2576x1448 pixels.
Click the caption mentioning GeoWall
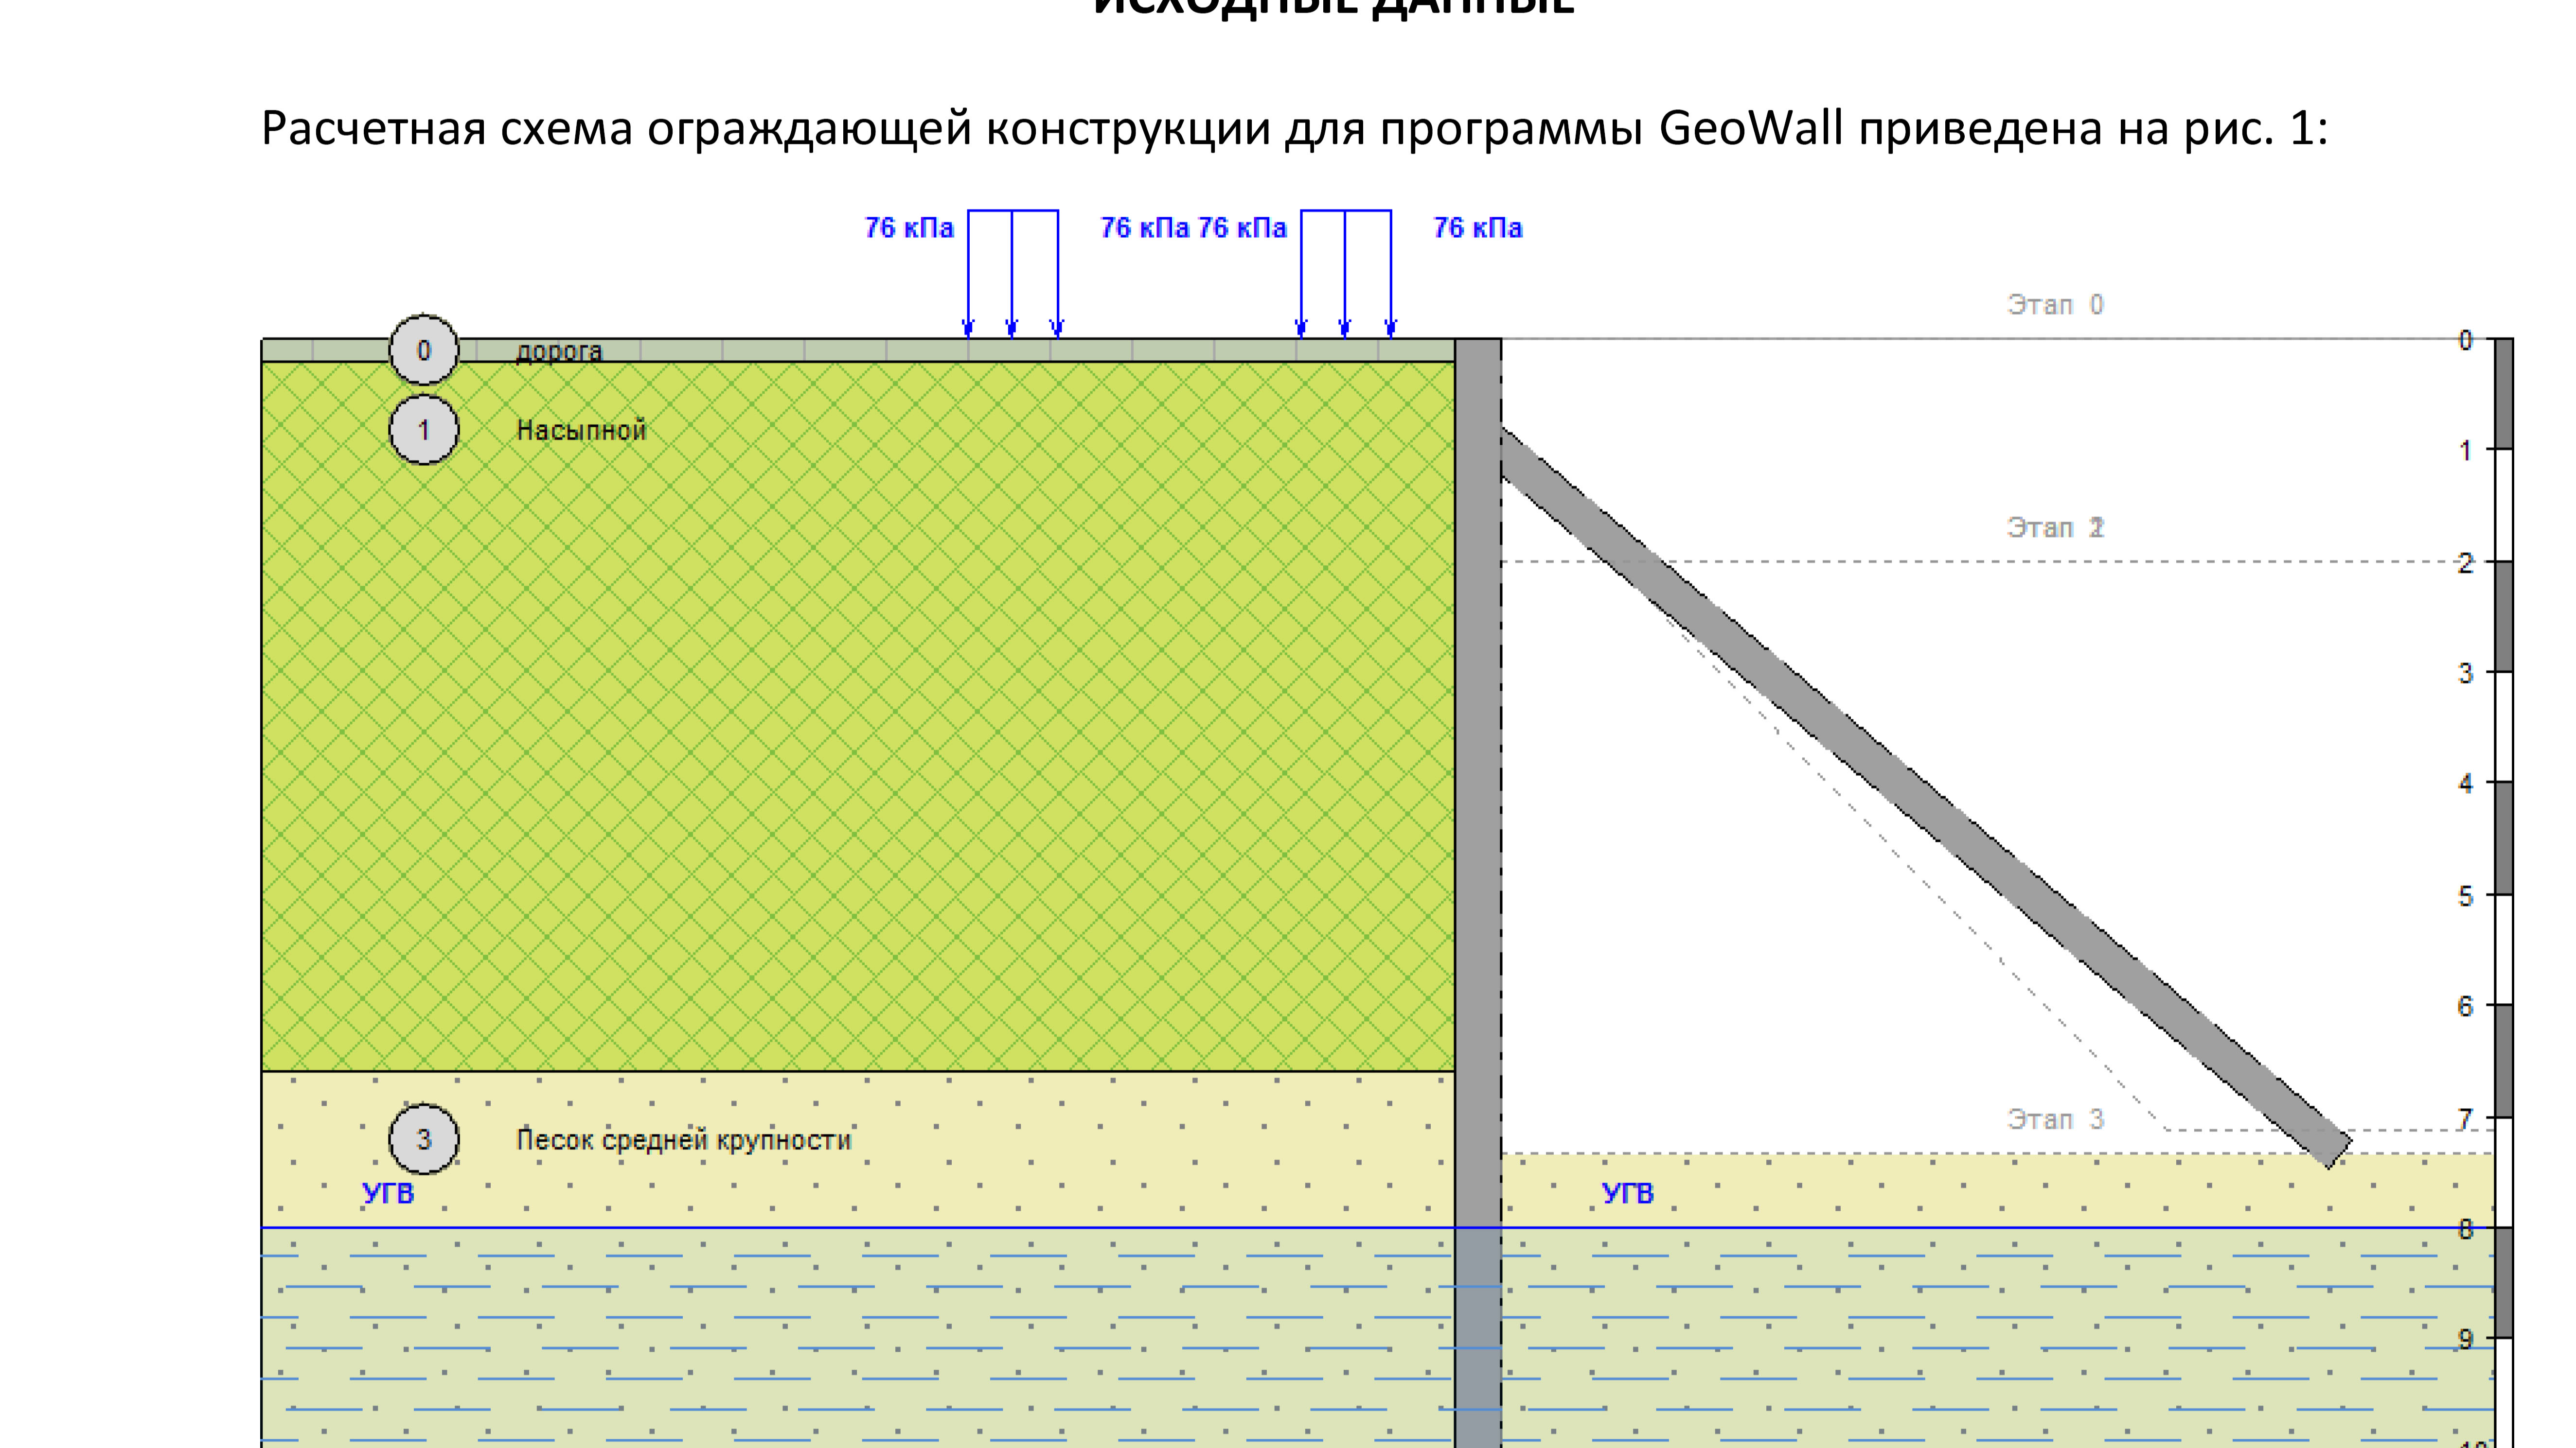pyautogui.click(x=1295, y=128)
